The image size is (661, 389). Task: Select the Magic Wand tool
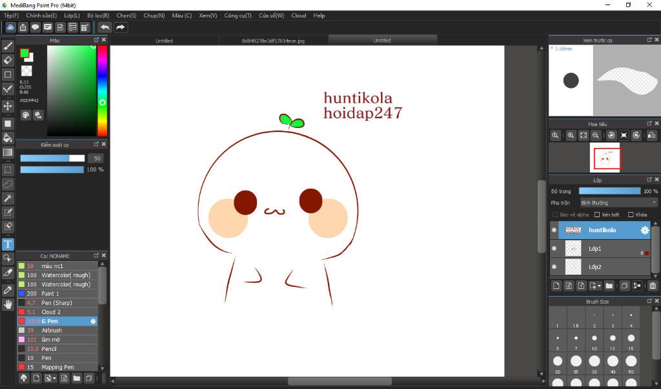[x=8, y=198]
